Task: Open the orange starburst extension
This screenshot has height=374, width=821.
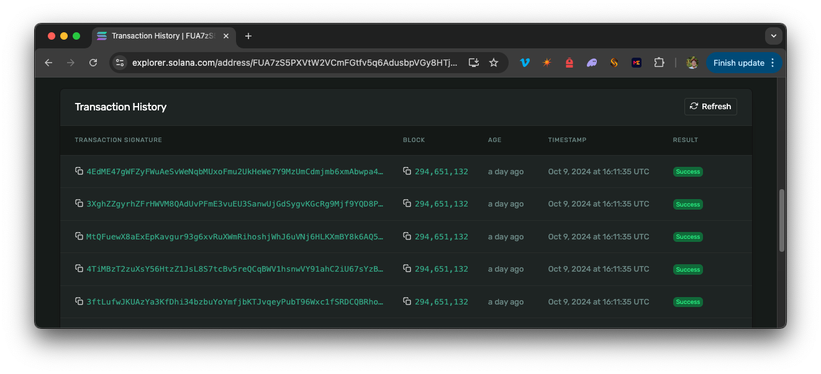Action: point(547,63)
